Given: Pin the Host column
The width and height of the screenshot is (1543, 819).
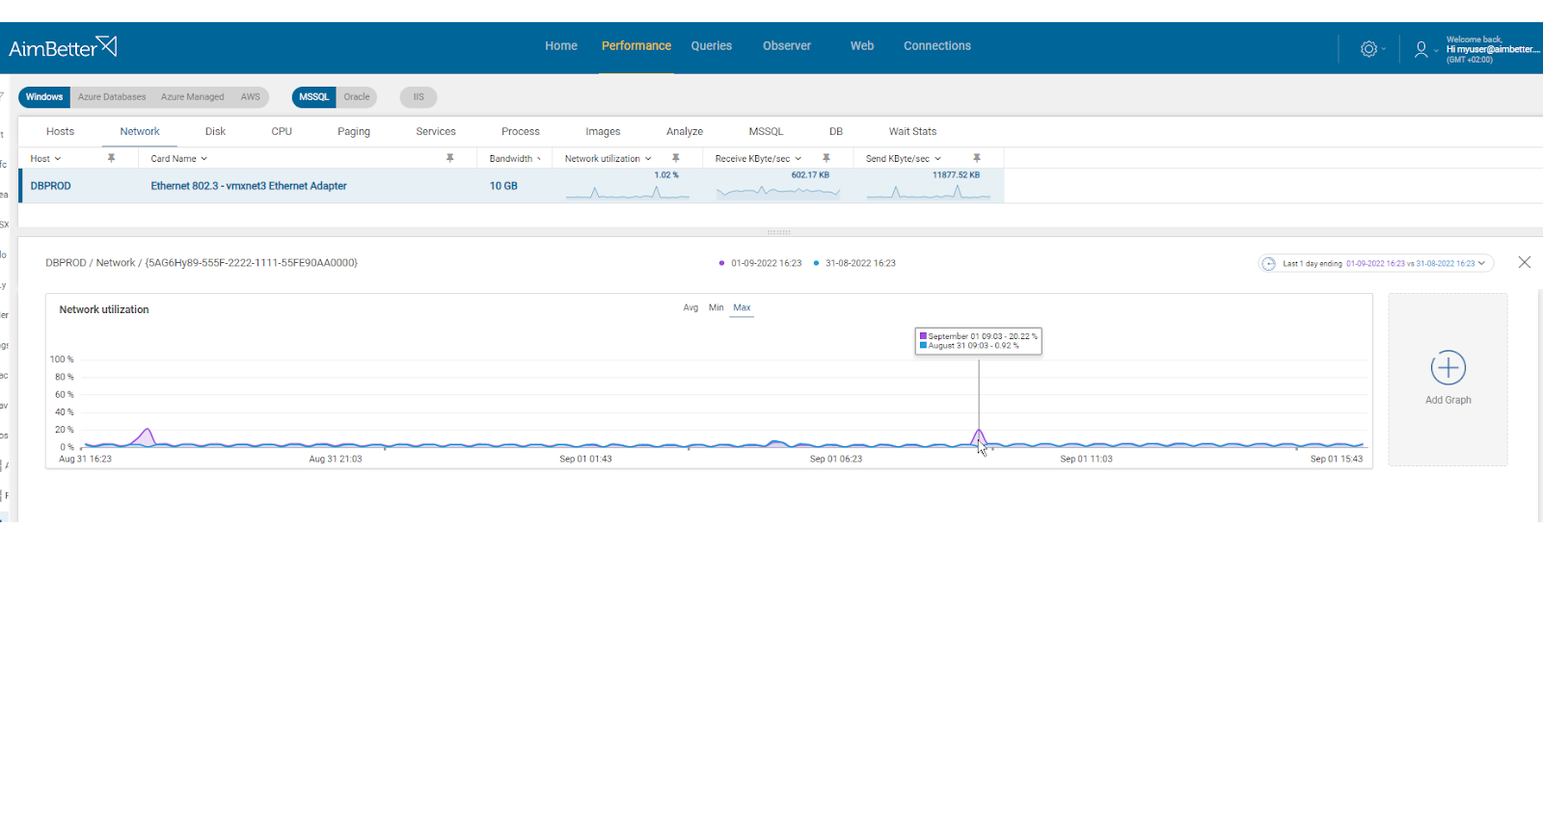Looking at the screenshot, I should (111, 158).
